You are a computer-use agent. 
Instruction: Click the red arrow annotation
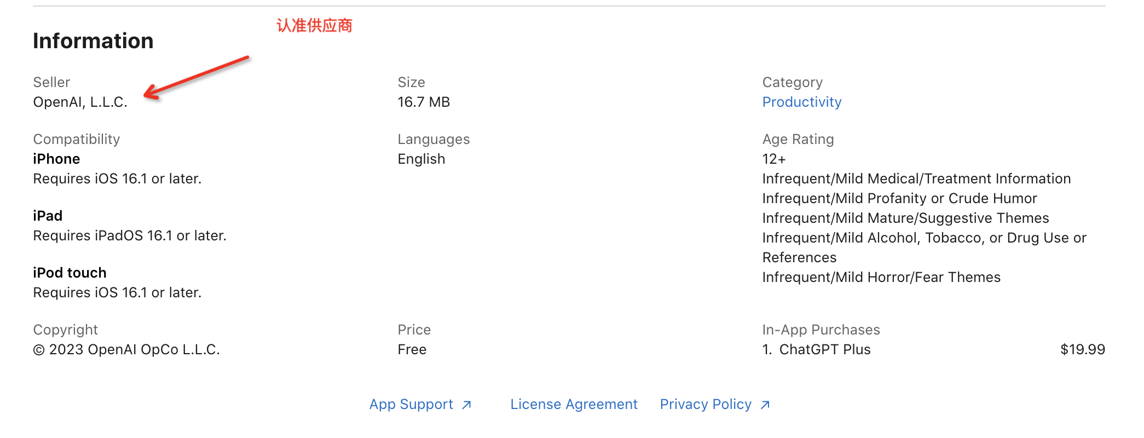(x=197, y=78)
